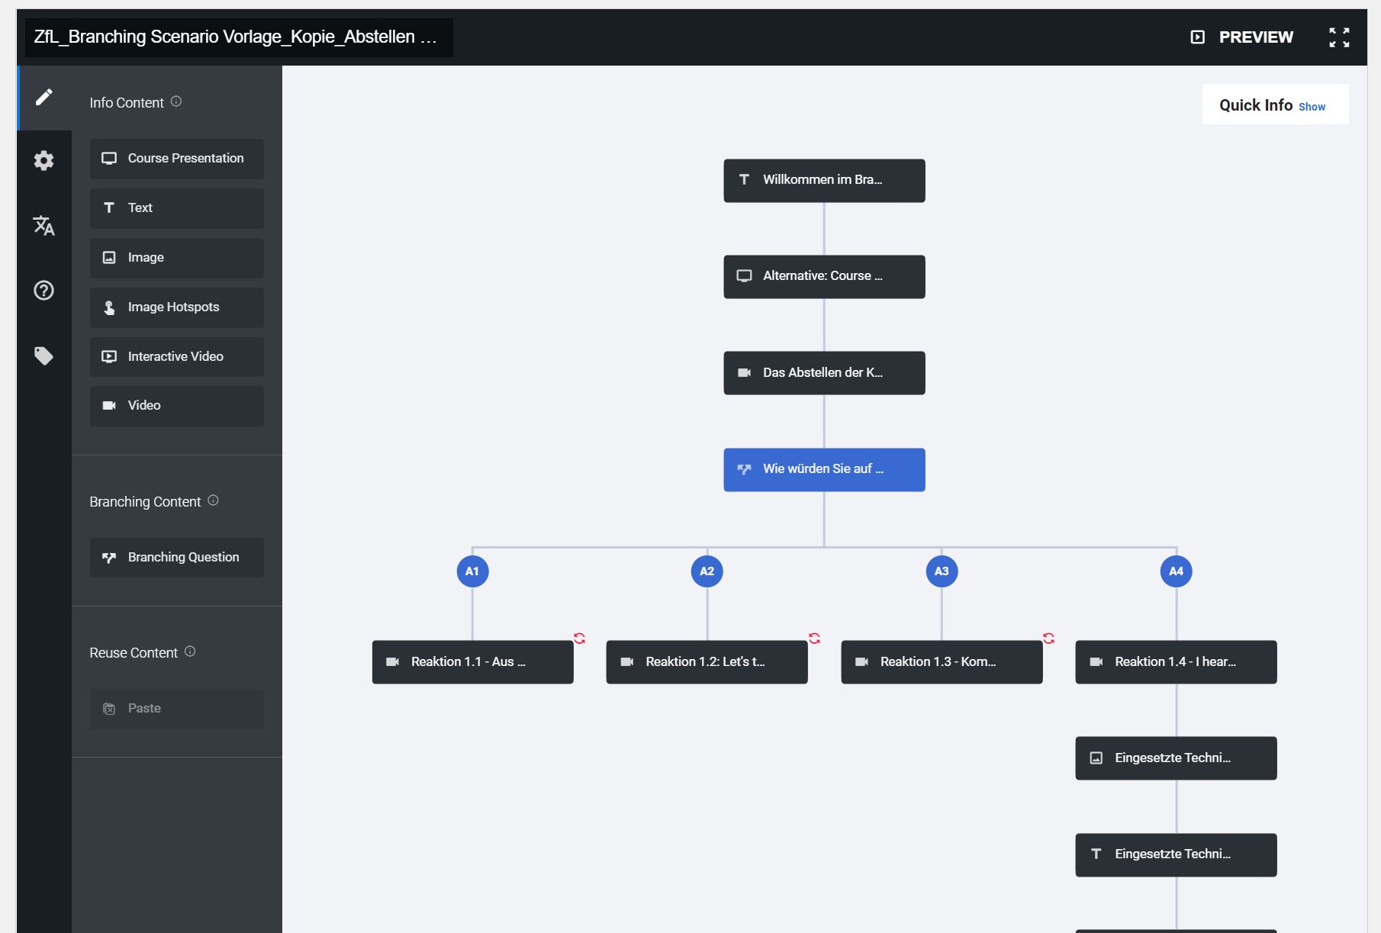The image size is (1381, 933).
Task: Select the Course Presentation content type
Action: tap(176, 159)
